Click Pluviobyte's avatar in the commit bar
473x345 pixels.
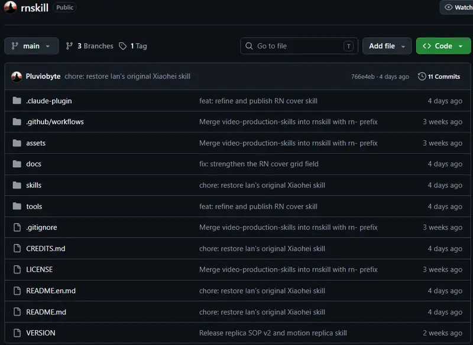pos(17,77)
